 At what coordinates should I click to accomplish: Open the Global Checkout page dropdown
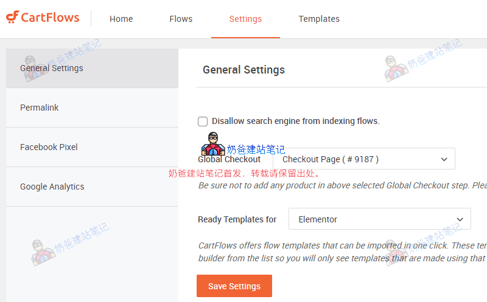click(363, 159)
